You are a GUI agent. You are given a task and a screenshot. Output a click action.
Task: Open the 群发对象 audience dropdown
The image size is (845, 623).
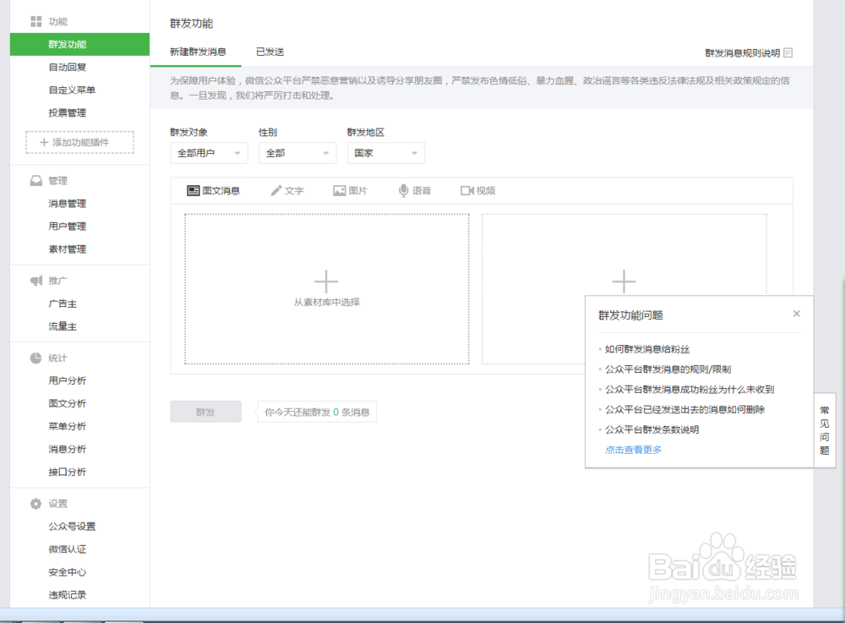point(209,153)
